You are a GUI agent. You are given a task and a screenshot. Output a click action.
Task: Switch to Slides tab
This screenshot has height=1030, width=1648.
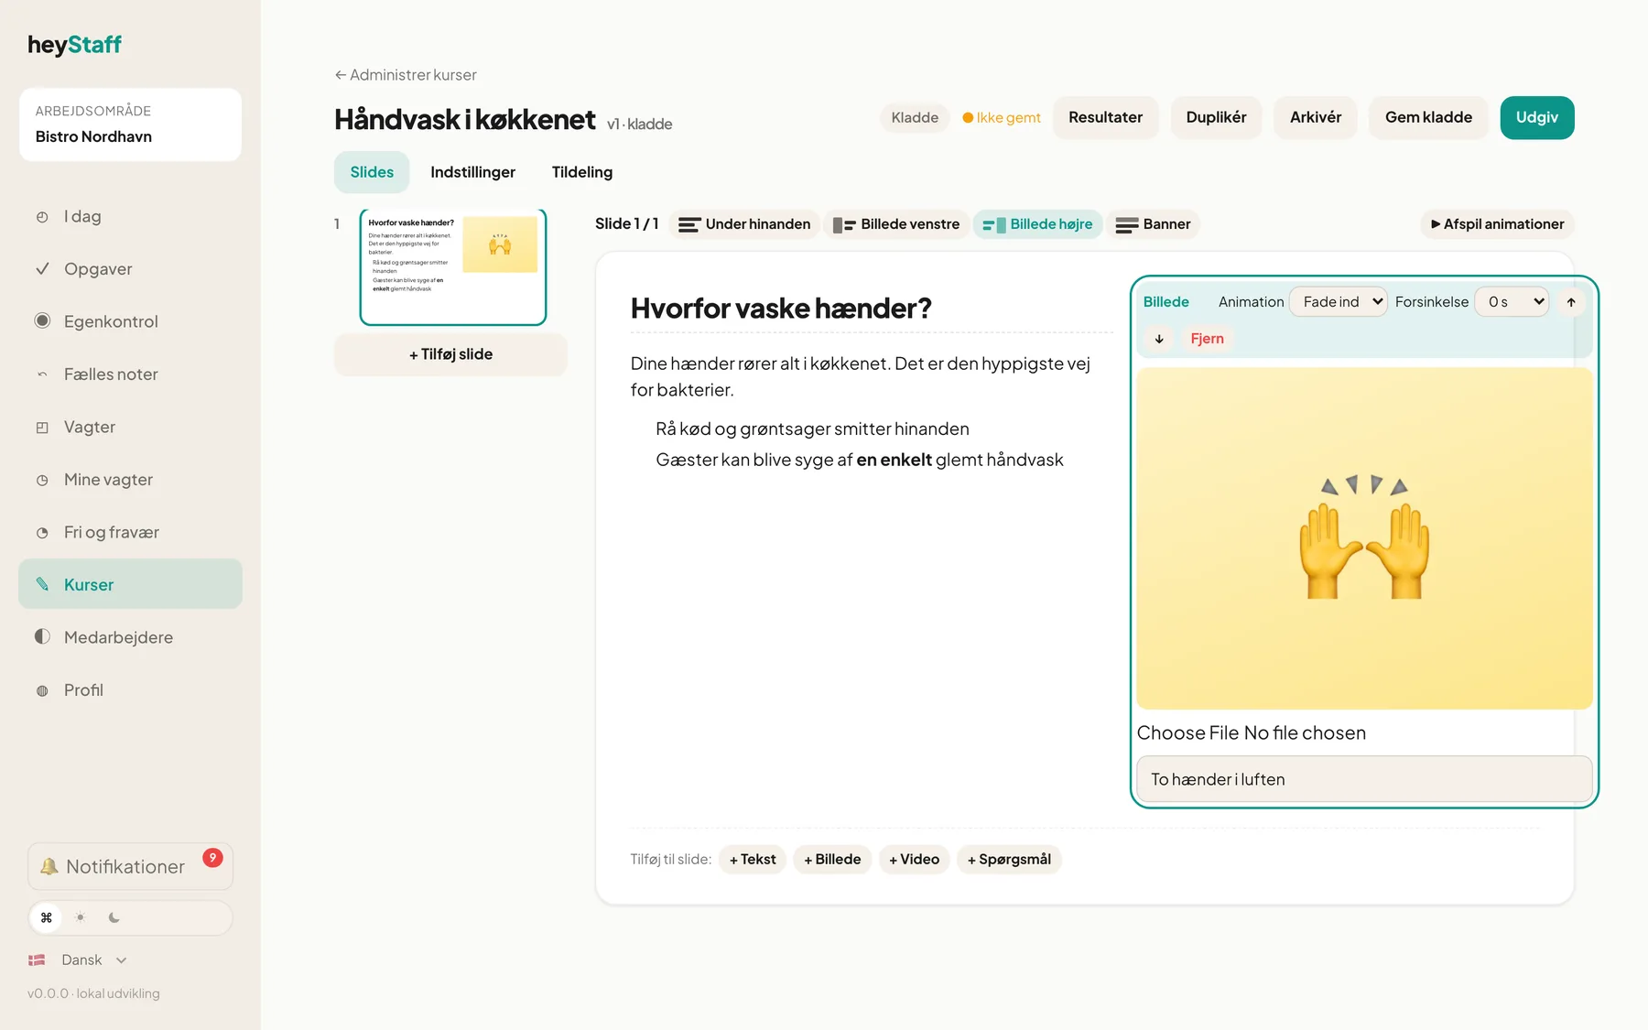tap(372, 172)
